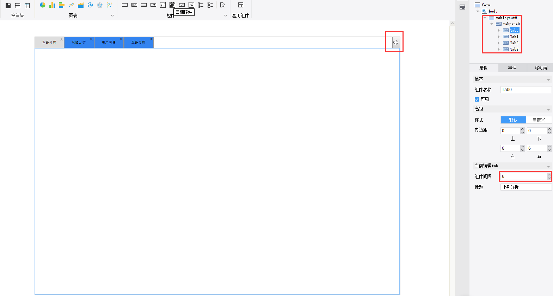Insert a column bar chart
Screen dimensions: 553x296
click(x=52, y=5)
